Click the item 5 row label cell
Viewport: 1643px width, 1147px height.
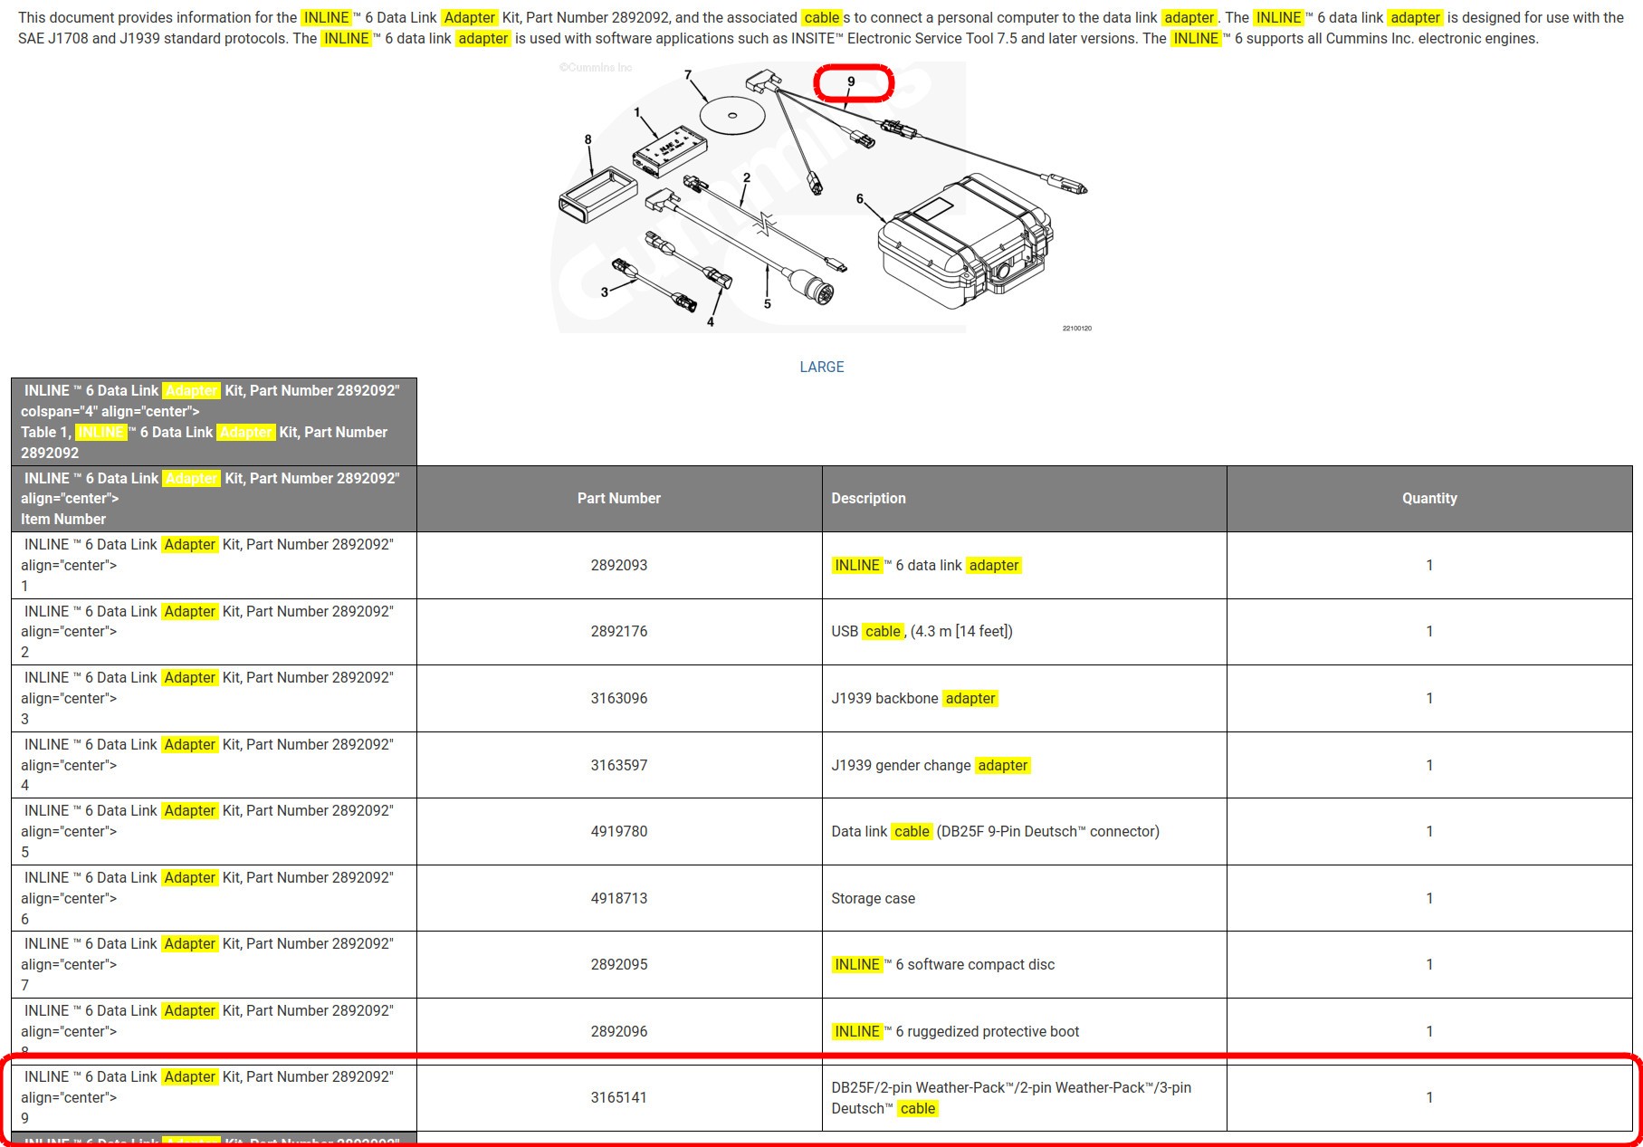[214, 831]
